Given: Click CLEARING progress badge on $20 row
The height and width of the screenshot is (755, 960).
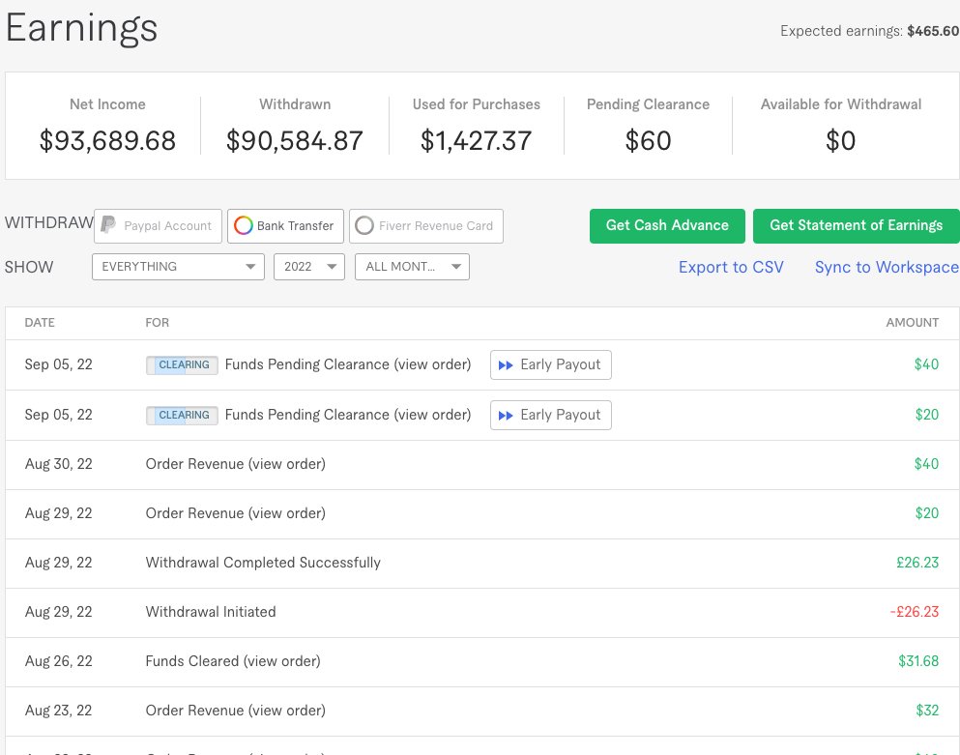Looking at the screenshot, I should (182, 415).
